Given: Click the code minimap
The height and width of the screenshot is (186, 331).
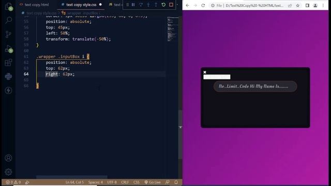Looking at the screenshot, I should pos(173,29).
